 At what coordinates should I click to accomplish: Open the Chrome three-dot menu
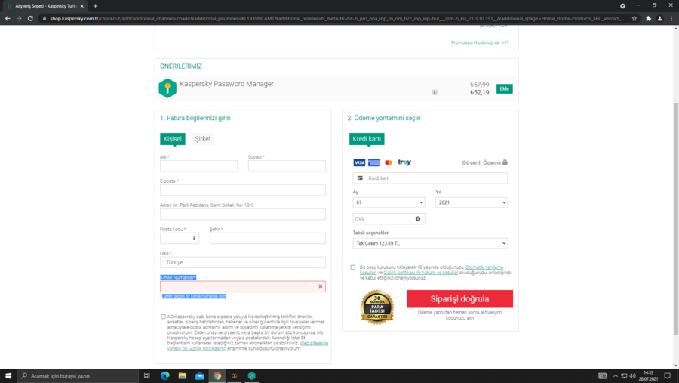(671, 19)
